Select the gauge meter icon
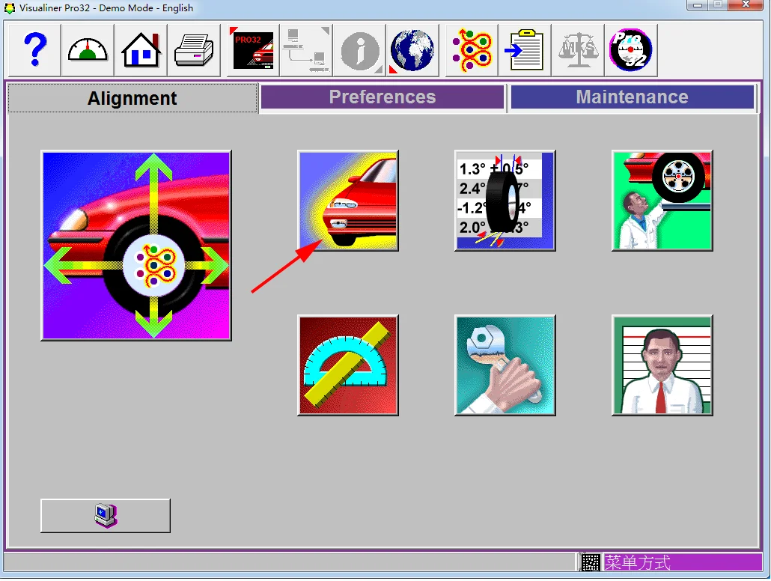This screenshot has width=771, height=581. pos(87,49)
